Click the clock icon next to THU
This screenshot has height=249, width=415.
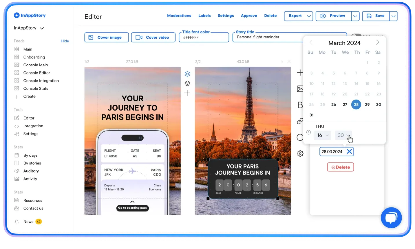click(x=308, y=132)
